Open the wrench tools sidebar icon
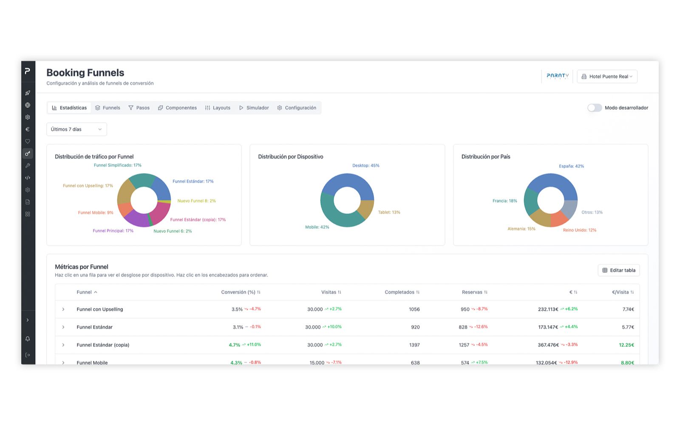 (28, 166)
